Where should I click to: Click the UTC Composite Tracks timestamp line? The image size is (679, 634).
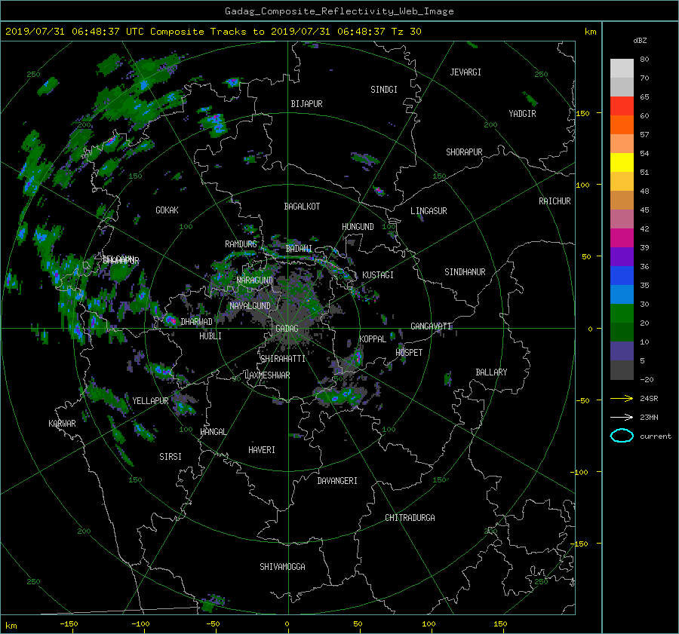(213, 32)
